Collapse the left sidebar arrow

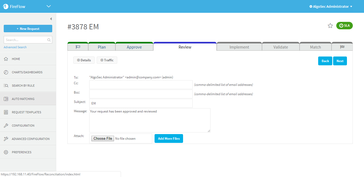(x=51, y=19)
